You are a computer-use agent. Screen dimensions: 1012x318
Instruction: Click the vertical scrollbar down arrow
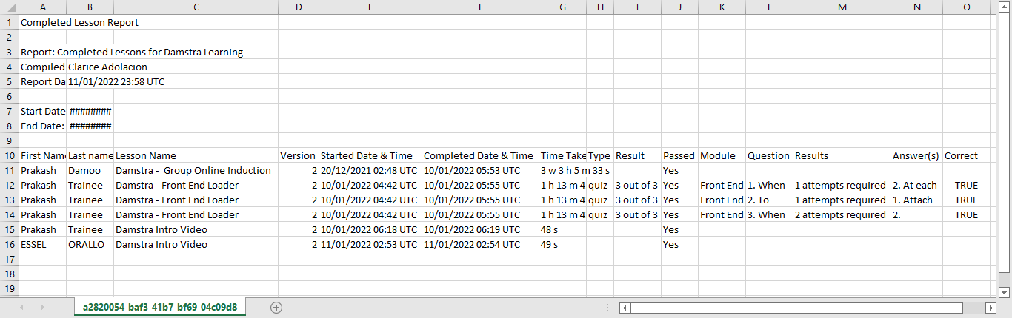tap(1005, 292)
